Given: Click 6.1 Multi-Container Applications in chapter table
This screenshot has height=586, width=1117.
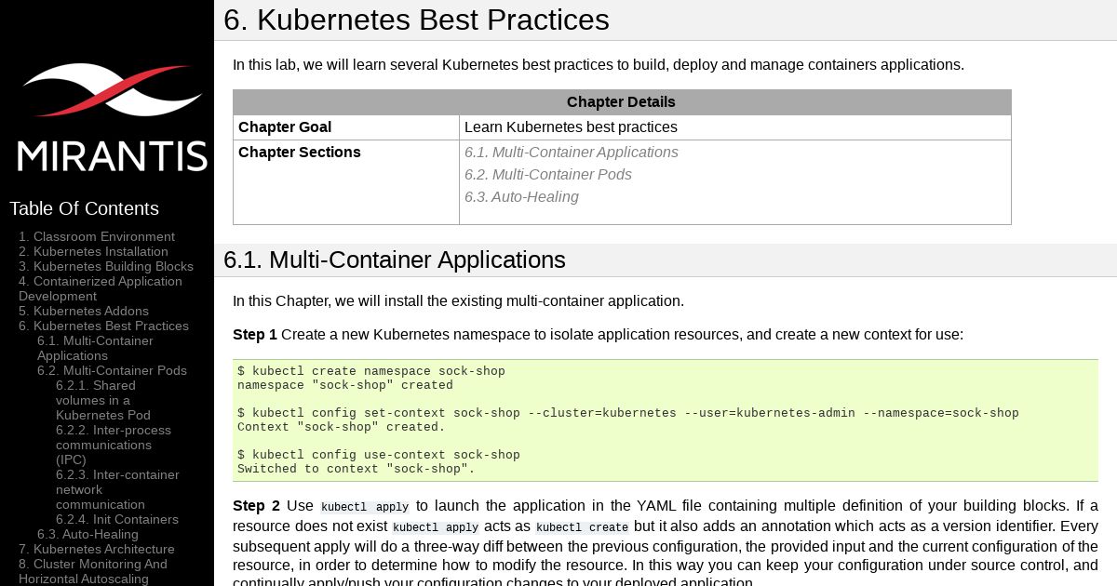Looking at the screenshot, I should [571, 153].
